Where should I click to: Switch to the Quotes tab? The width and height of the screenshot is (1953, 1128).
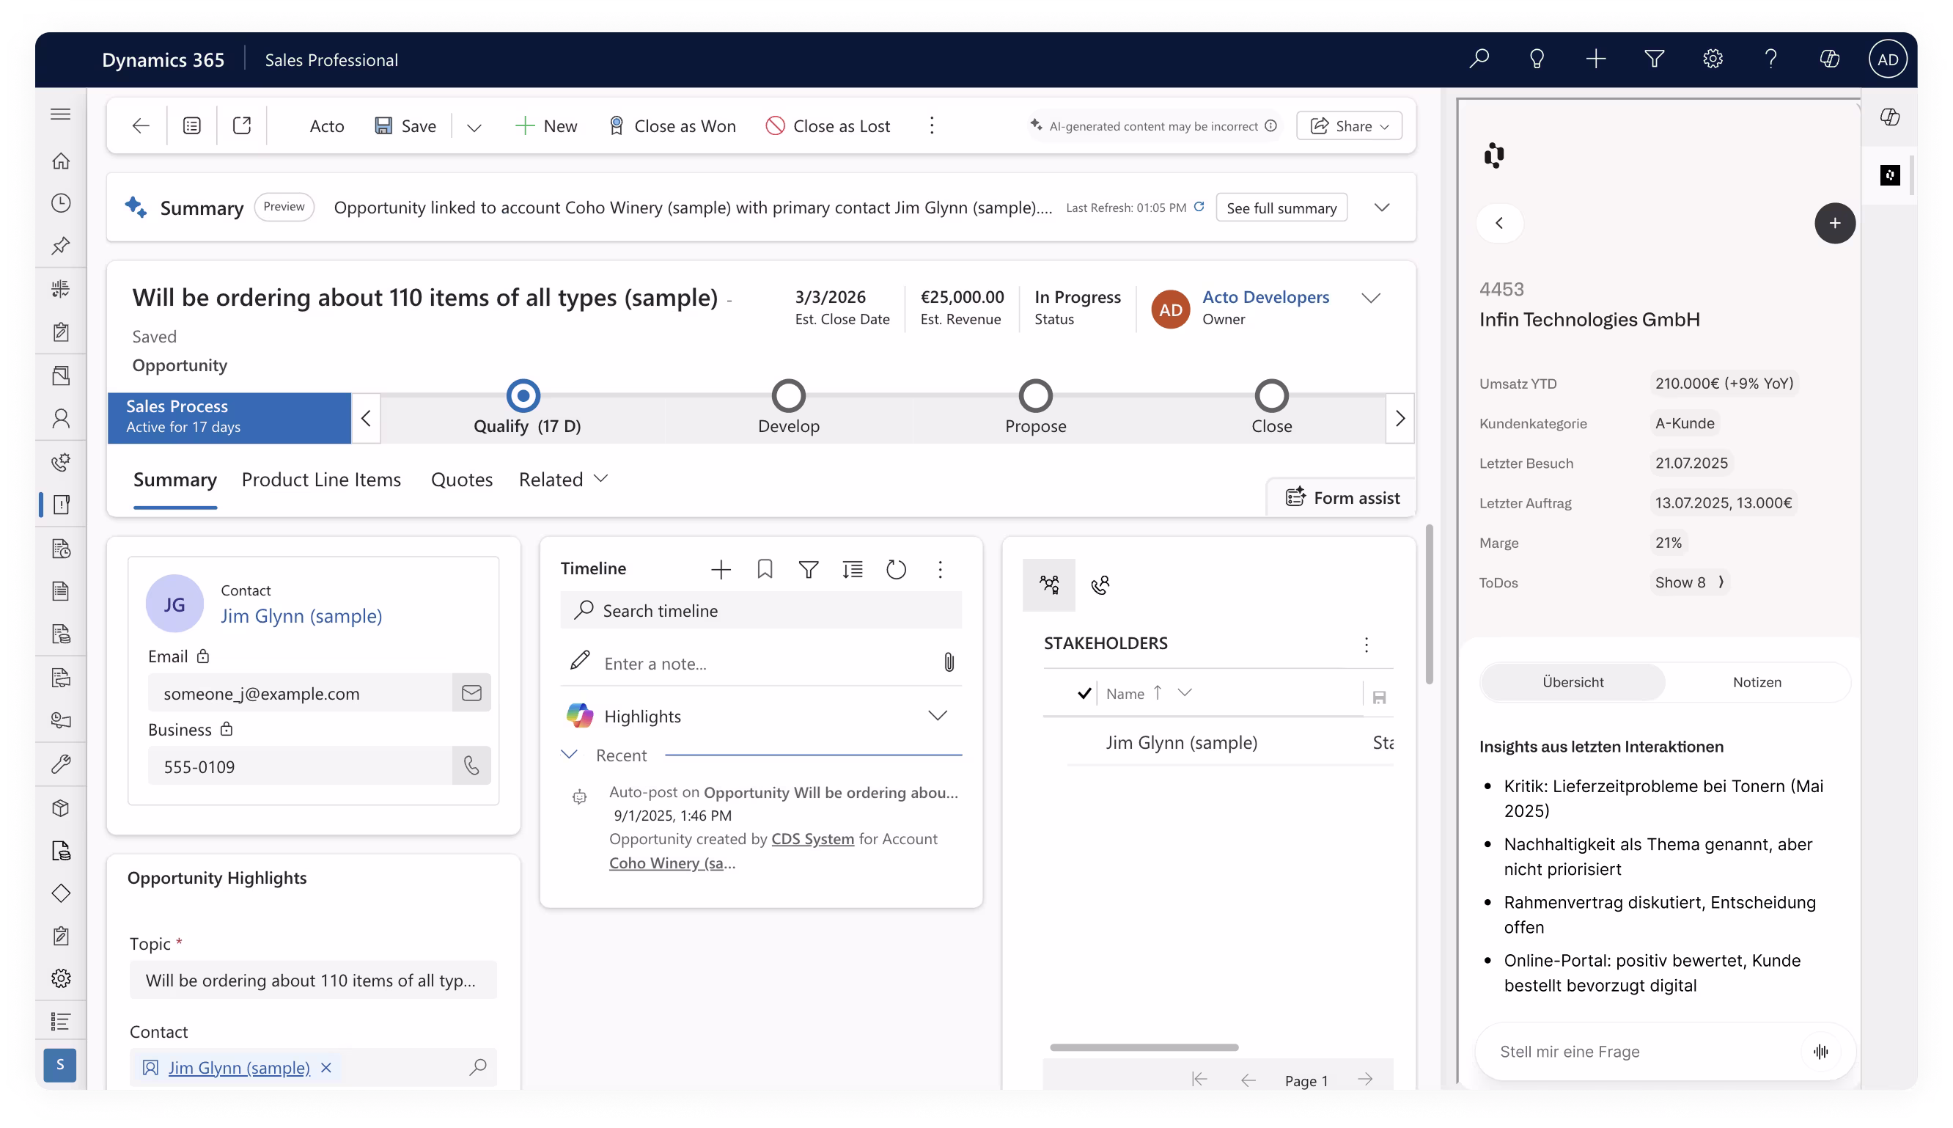click(x=462, y=480)
